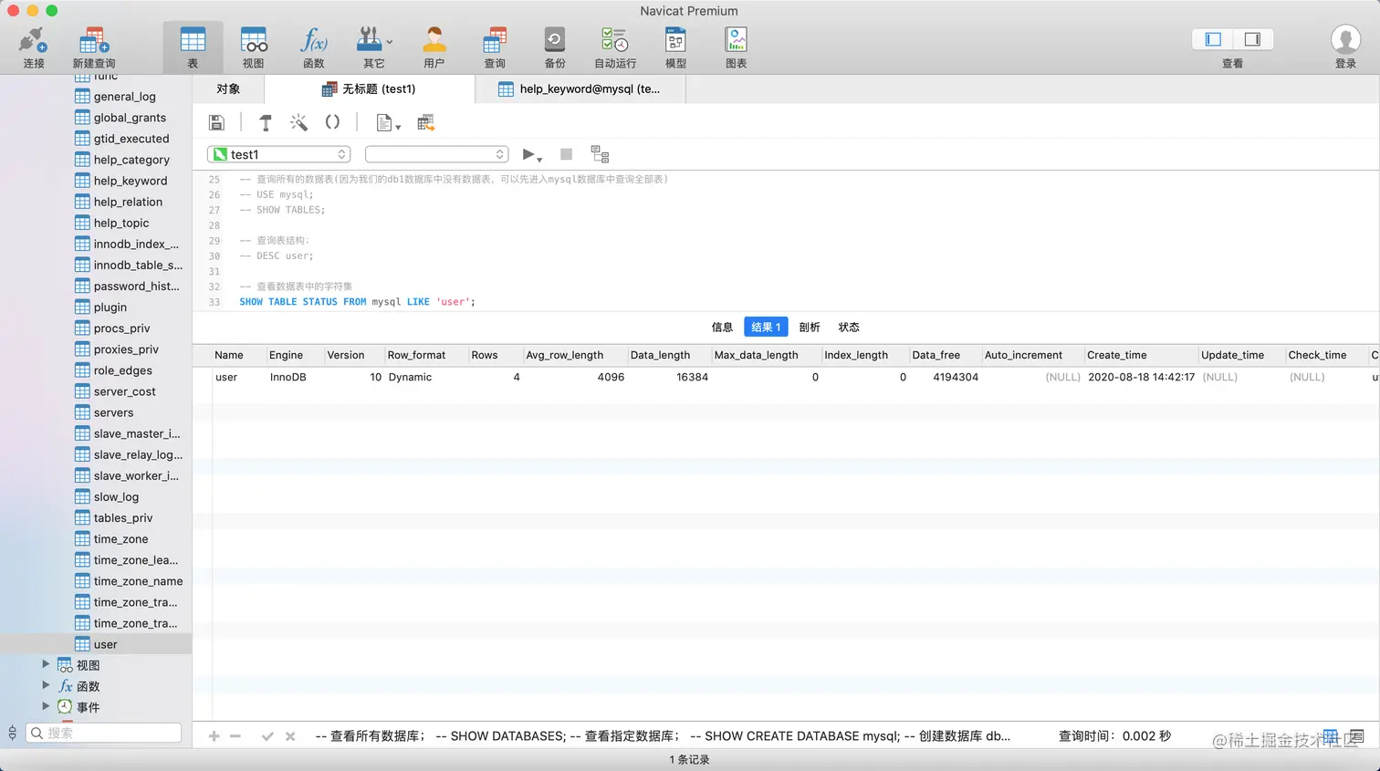Open the 备份 backup toolbar icon
Image resolution: width=1380 pixels, height=771 pixels.
pyautogui.click(x=554, y=47)
